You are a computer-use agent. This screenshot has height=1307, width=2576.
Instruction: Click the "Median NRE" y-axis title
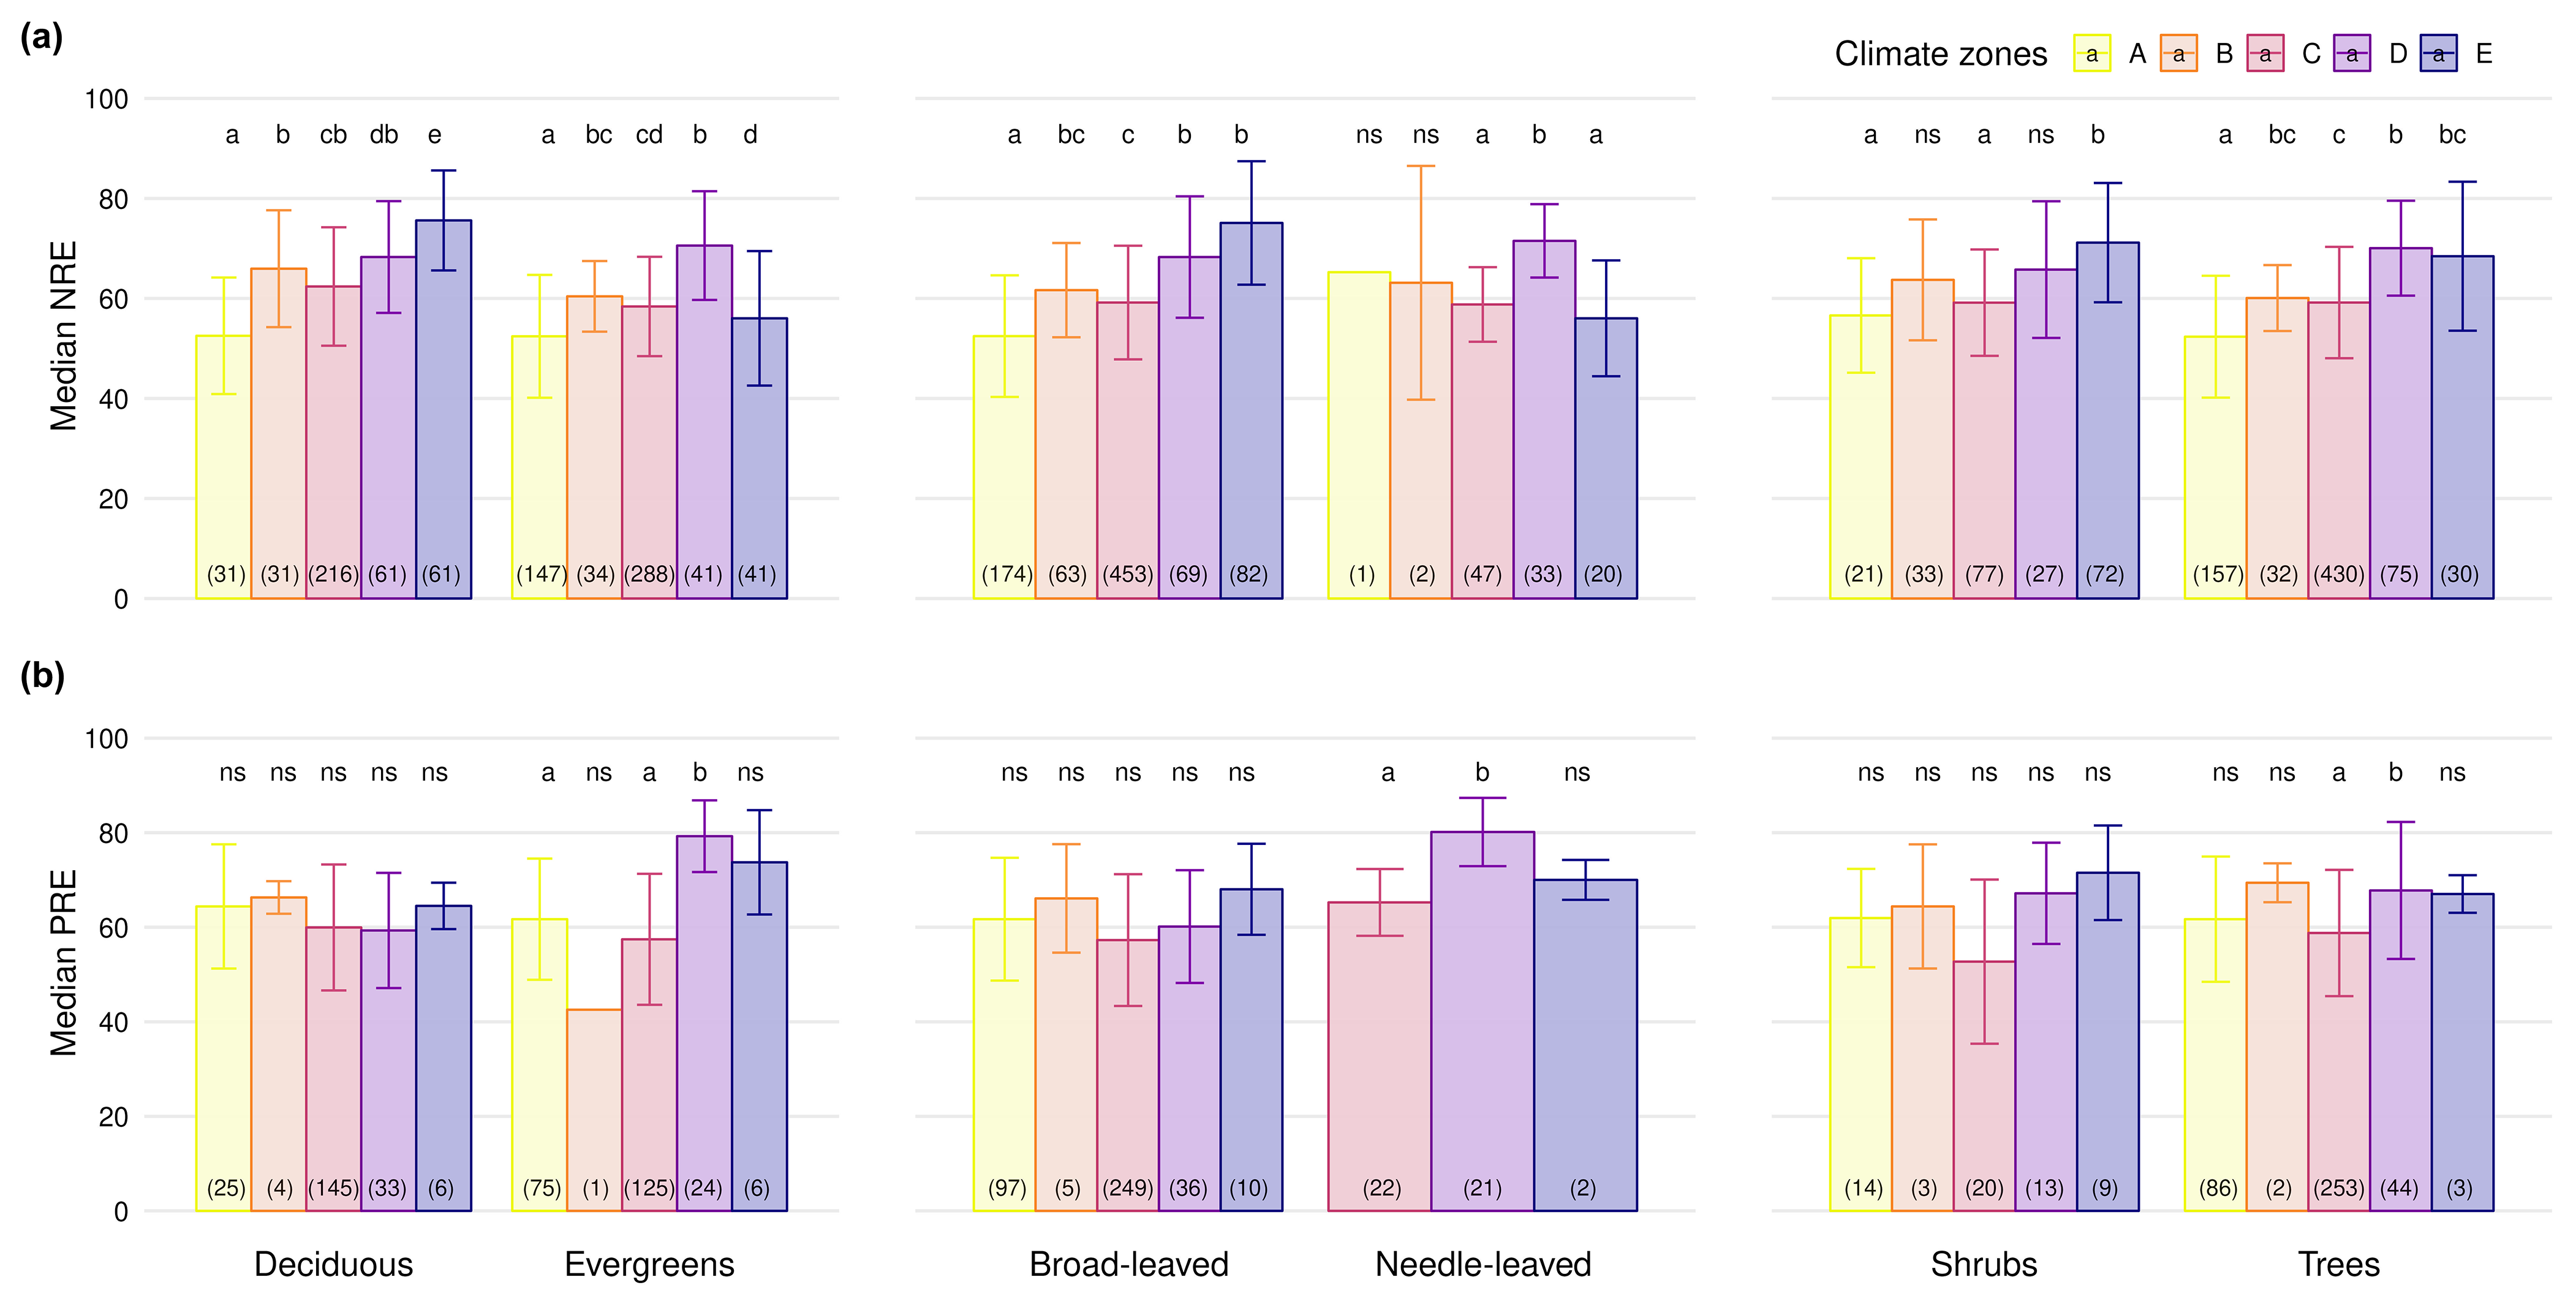pos(64,336)
